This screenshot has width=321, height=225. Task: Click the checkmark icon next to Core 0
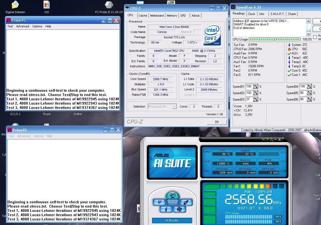289,71
